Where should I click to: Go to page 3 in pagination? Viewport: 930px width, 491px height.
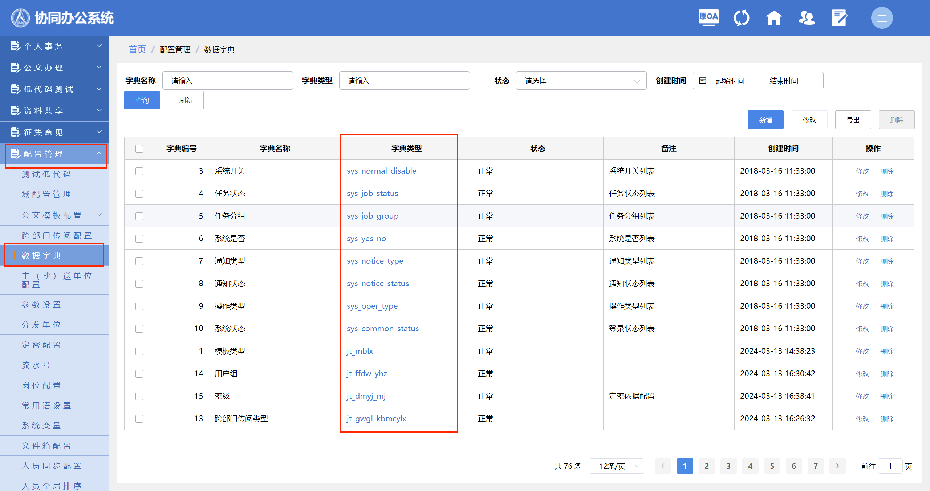[x=728, y=466]
